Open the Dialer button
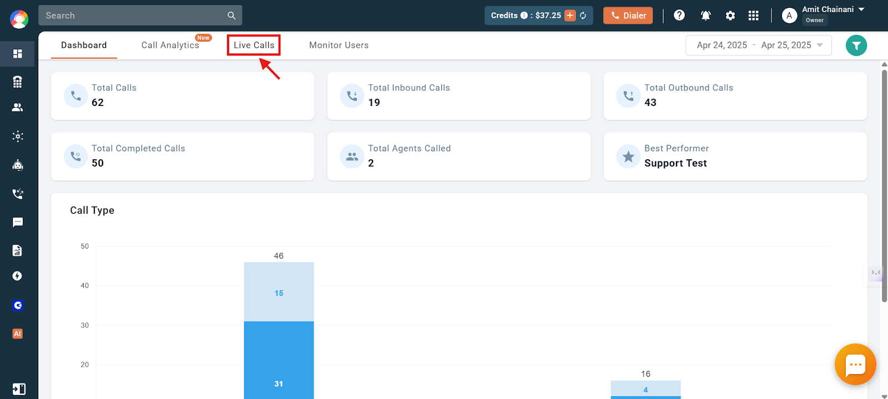 tap(628, 16)
